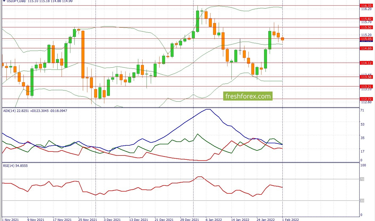Click the 115.20 price axis value
375x221 pixels.
366,35
